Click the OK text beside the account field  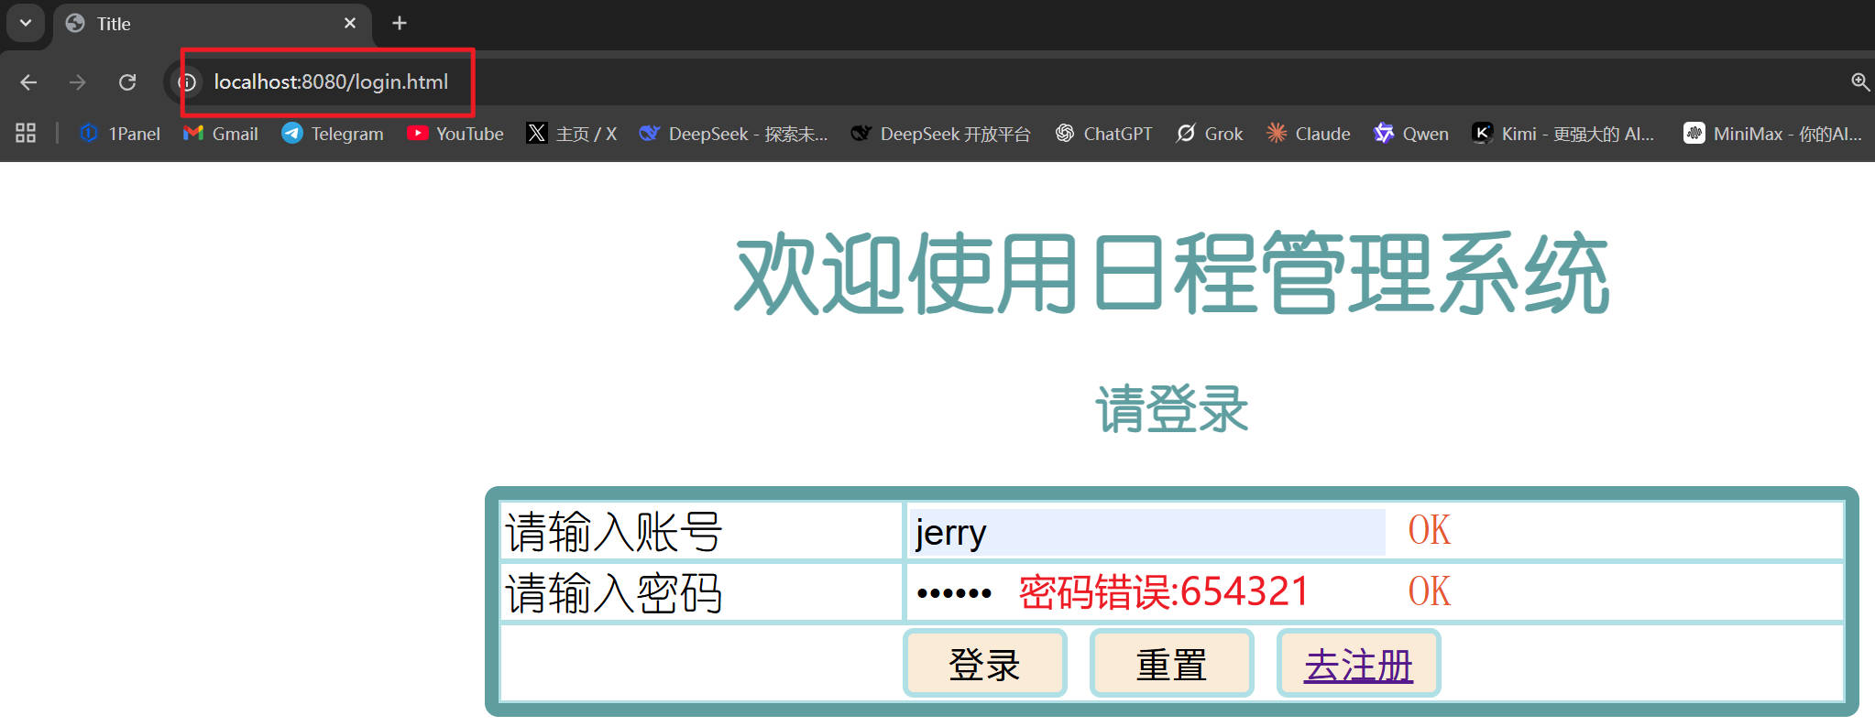(x=1430, y=530)
